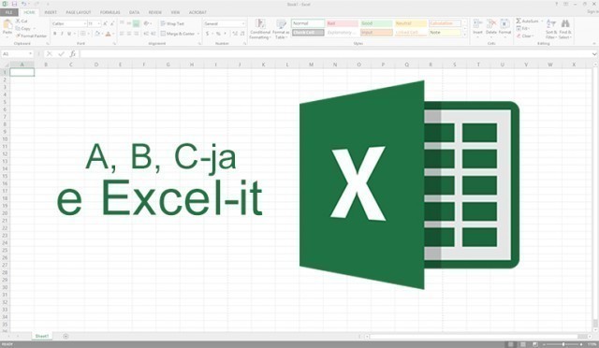Select the Format Painter tool
The width and height of the screenshot is (599, 348).
coord(31,36)
